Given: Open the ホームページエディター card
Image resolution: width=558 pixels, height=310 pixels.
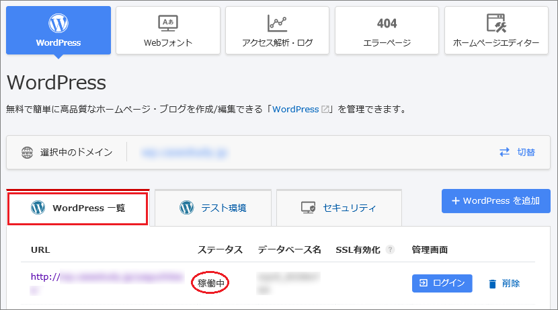Looking at the screenshot, I should (x=496, y=30).
